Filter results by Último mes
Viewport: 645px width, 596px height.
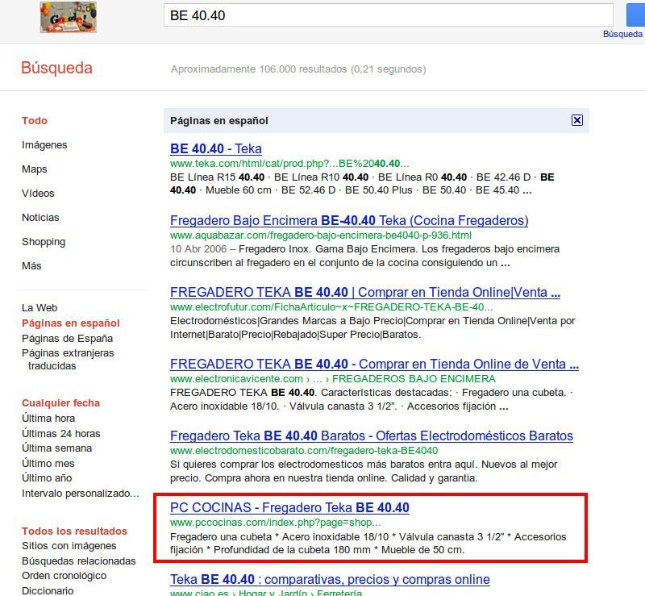pyautogui.click(x=48, y=463)
